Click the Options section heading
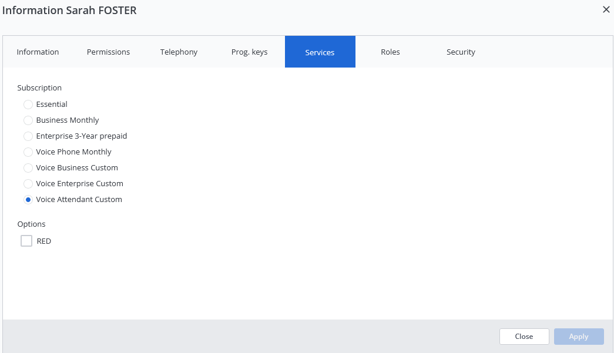The height and width of the screenshot is (353, 614). click(31, 224)
